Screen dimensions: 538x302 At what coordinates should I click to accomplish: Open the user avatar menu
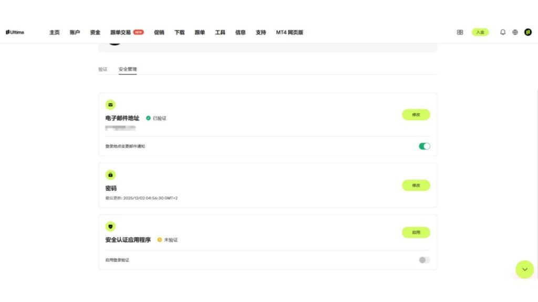click(x=528, y=32)
